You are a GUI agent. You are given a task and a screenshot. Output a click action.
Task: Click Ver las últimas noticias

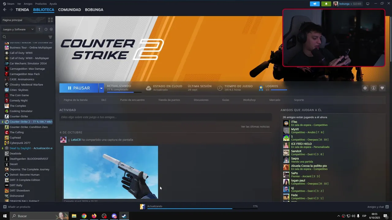pyautogui.click(x=255, y=127)
